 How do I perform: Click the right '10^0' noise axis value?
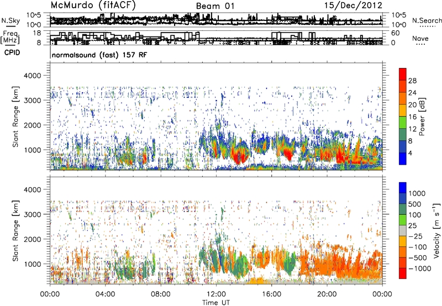pos(398,25)
